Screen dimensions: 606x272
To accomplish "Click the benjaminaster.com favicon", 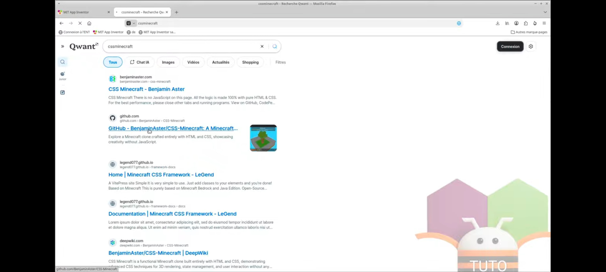I will (x=112, y=79).
